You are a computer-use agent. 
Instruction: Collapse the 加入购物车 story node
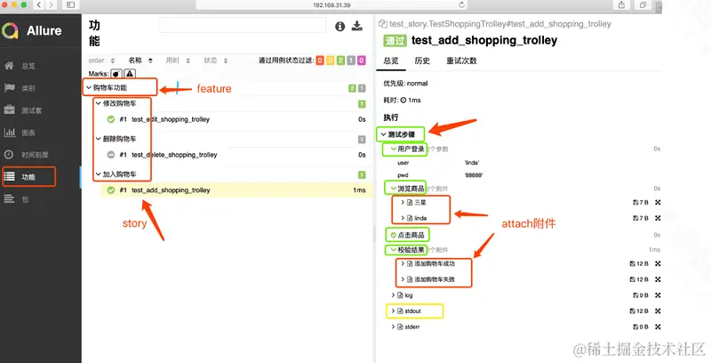pos(99,174)
